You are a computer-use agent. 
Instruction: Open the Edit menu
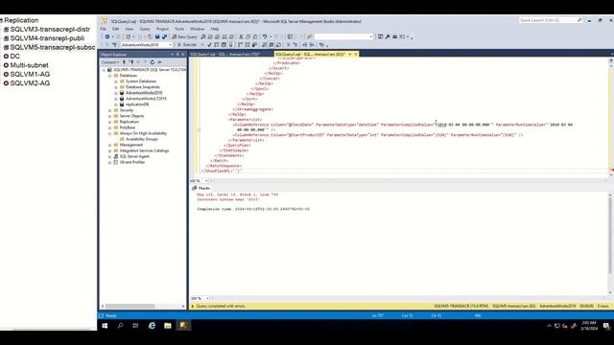[115, 29]
